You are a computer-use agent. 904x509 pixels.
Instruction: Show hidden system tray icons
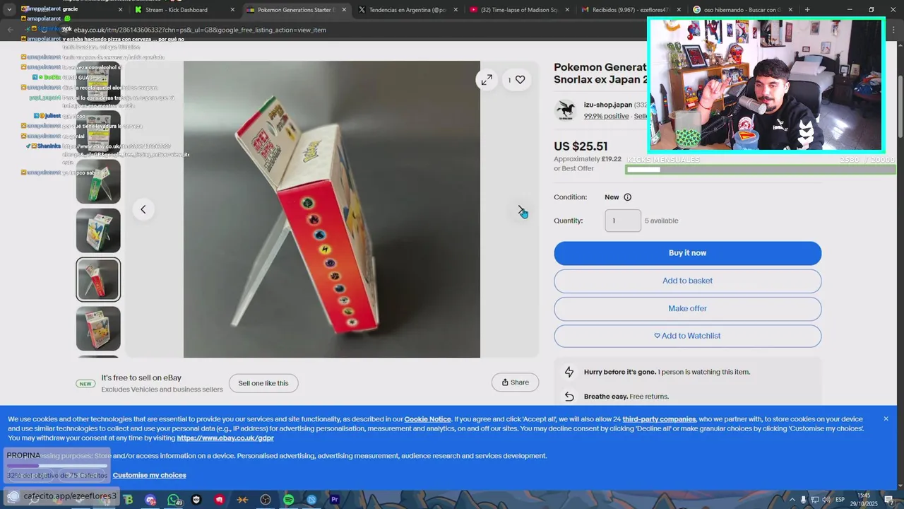(x=792, y=500)
